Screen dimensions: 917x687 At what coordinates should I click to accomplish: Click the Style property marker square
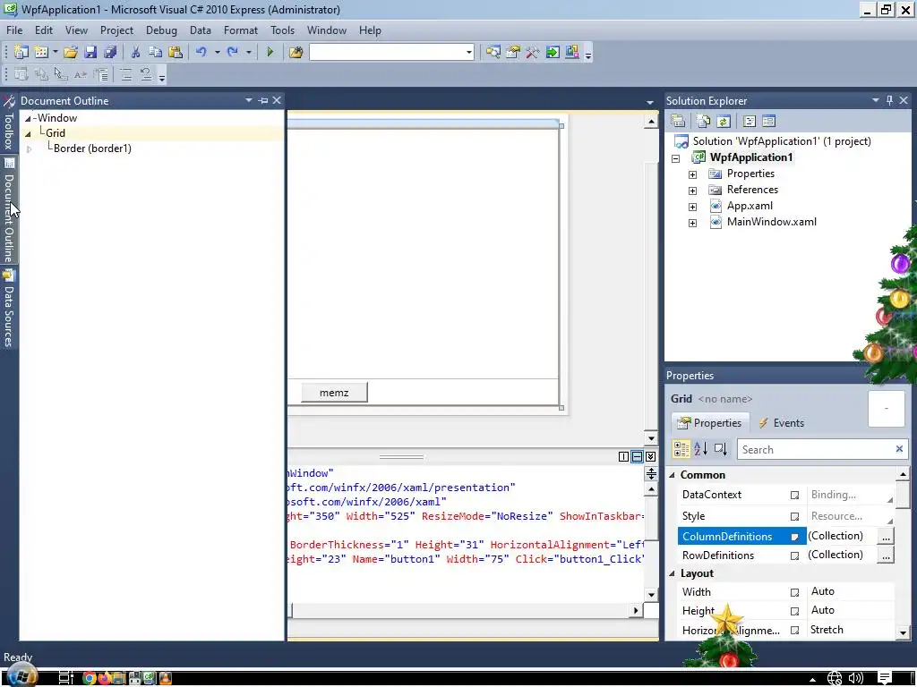tap(795, 516)
